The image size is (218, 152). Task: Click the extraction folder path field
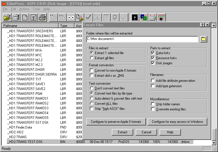[x=142, y=39]
